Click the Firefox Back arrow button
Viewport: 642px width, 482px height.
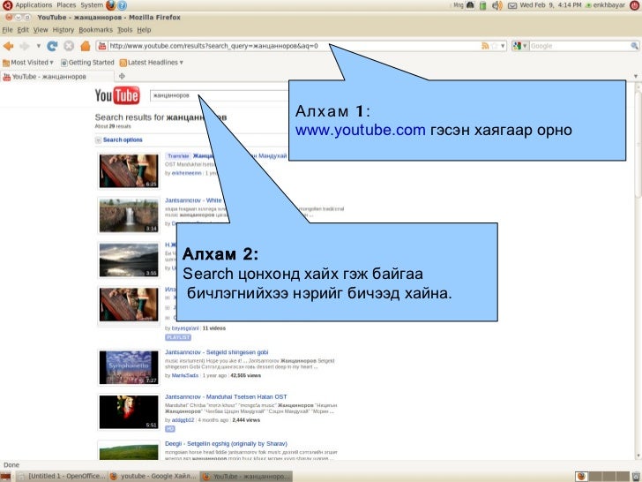pyautogui.click(x=8, y=46)
